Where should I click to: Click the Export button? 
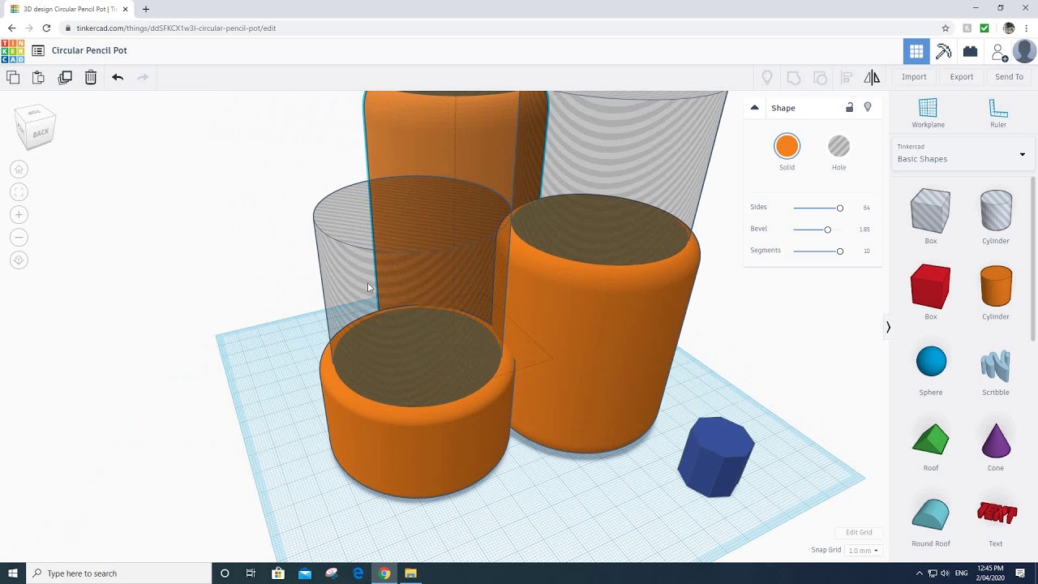tap(962, 77)
